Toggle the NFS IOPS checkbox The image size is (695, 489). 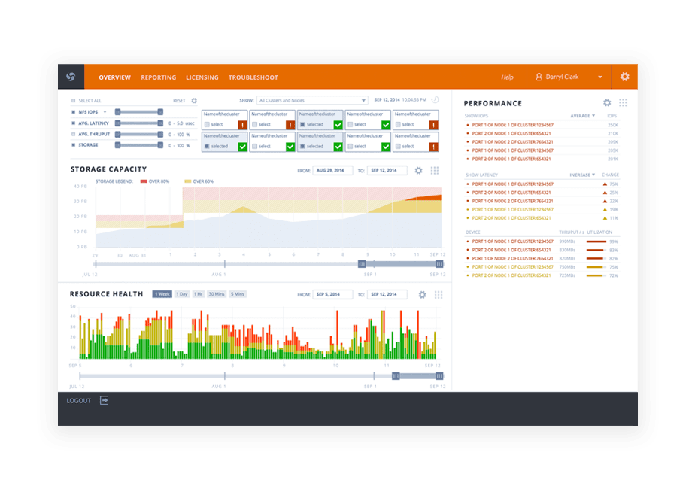point(74,112)
